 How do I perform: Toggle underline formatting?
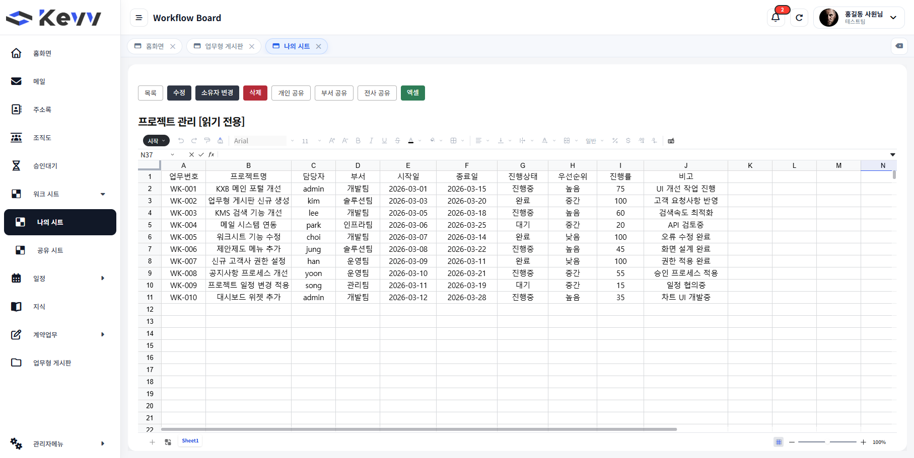(384, 141)
